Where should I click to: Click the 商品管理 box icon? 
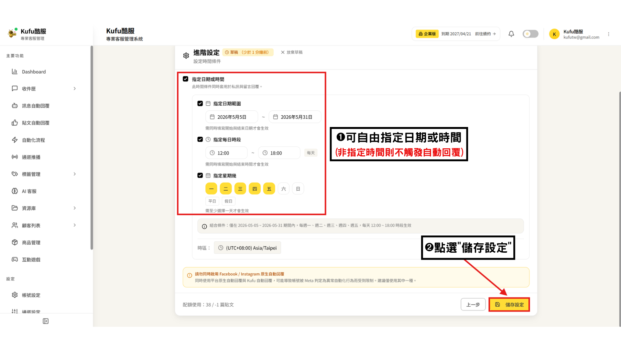tap(15, 242)
